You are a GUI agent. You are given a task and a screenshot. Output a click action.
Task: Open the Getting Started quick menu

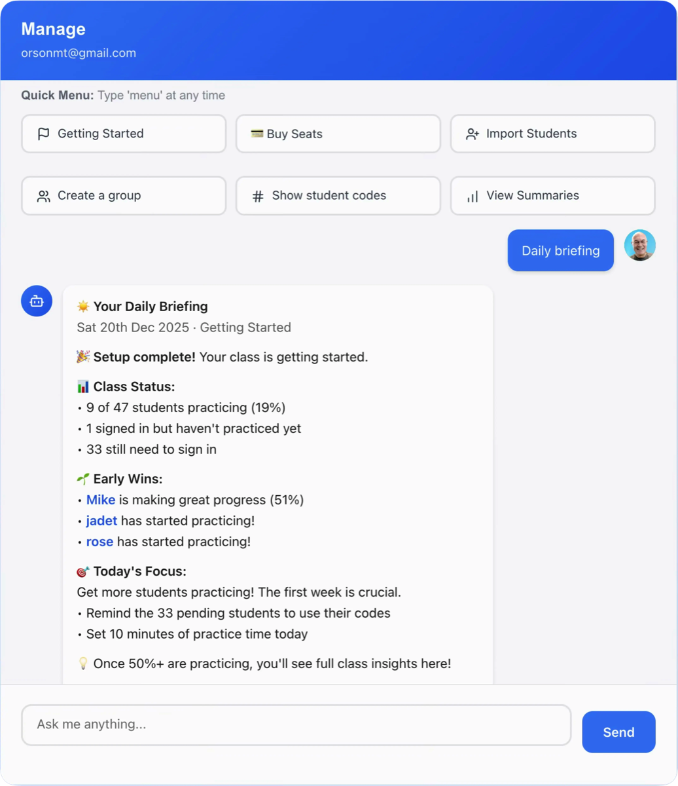point(124,134)
